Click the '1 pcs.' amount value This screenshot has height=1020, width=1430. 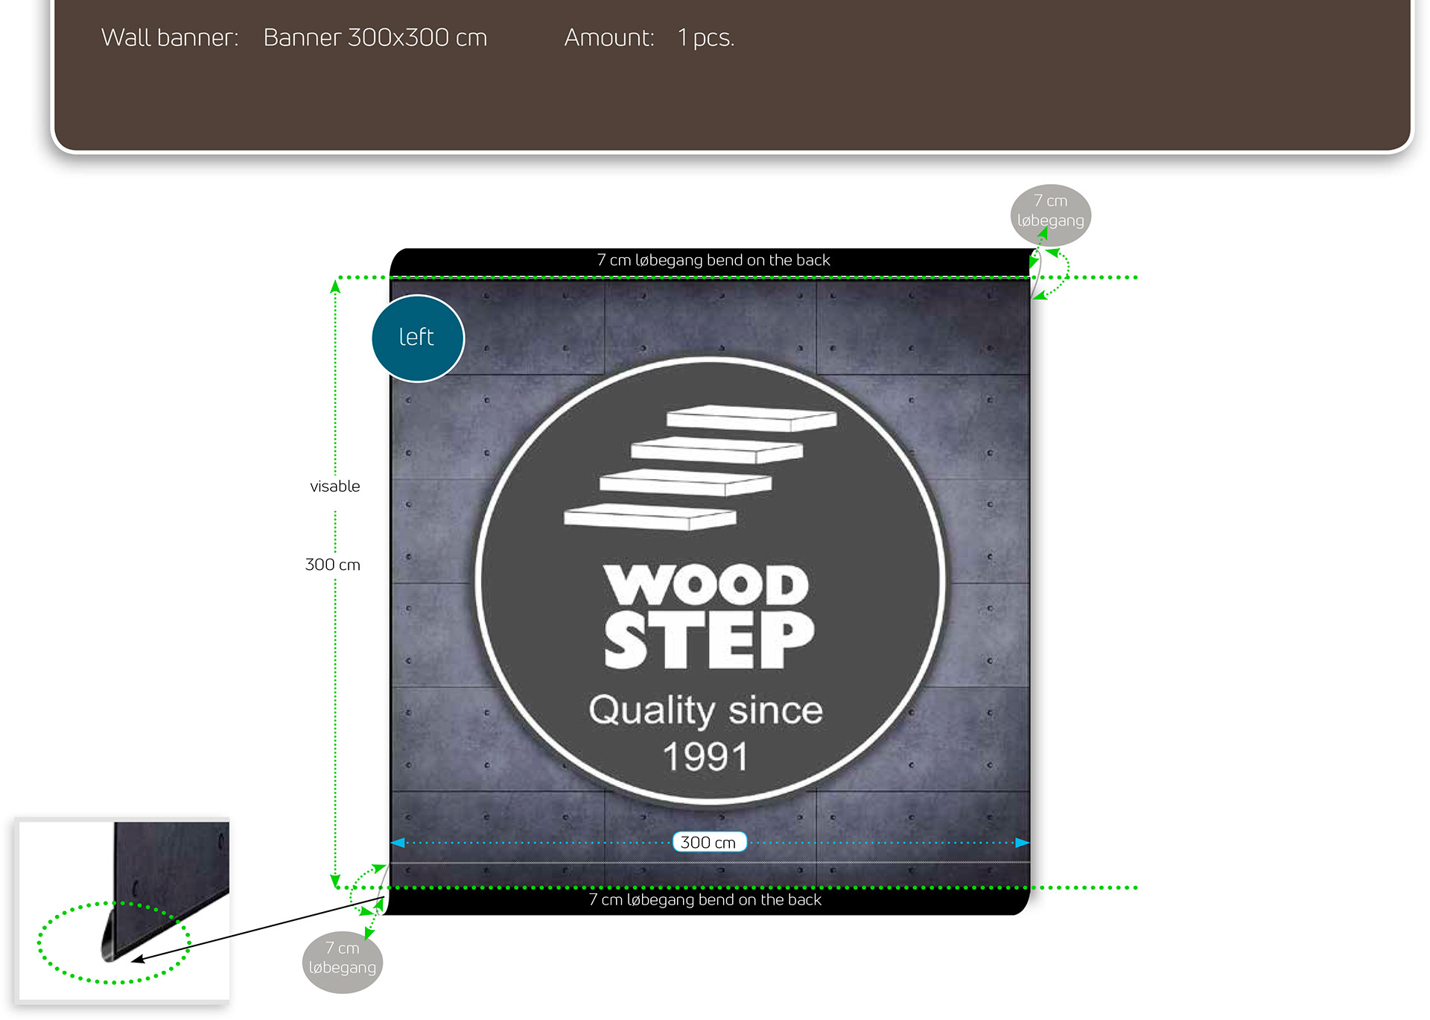tap(705, 38)
